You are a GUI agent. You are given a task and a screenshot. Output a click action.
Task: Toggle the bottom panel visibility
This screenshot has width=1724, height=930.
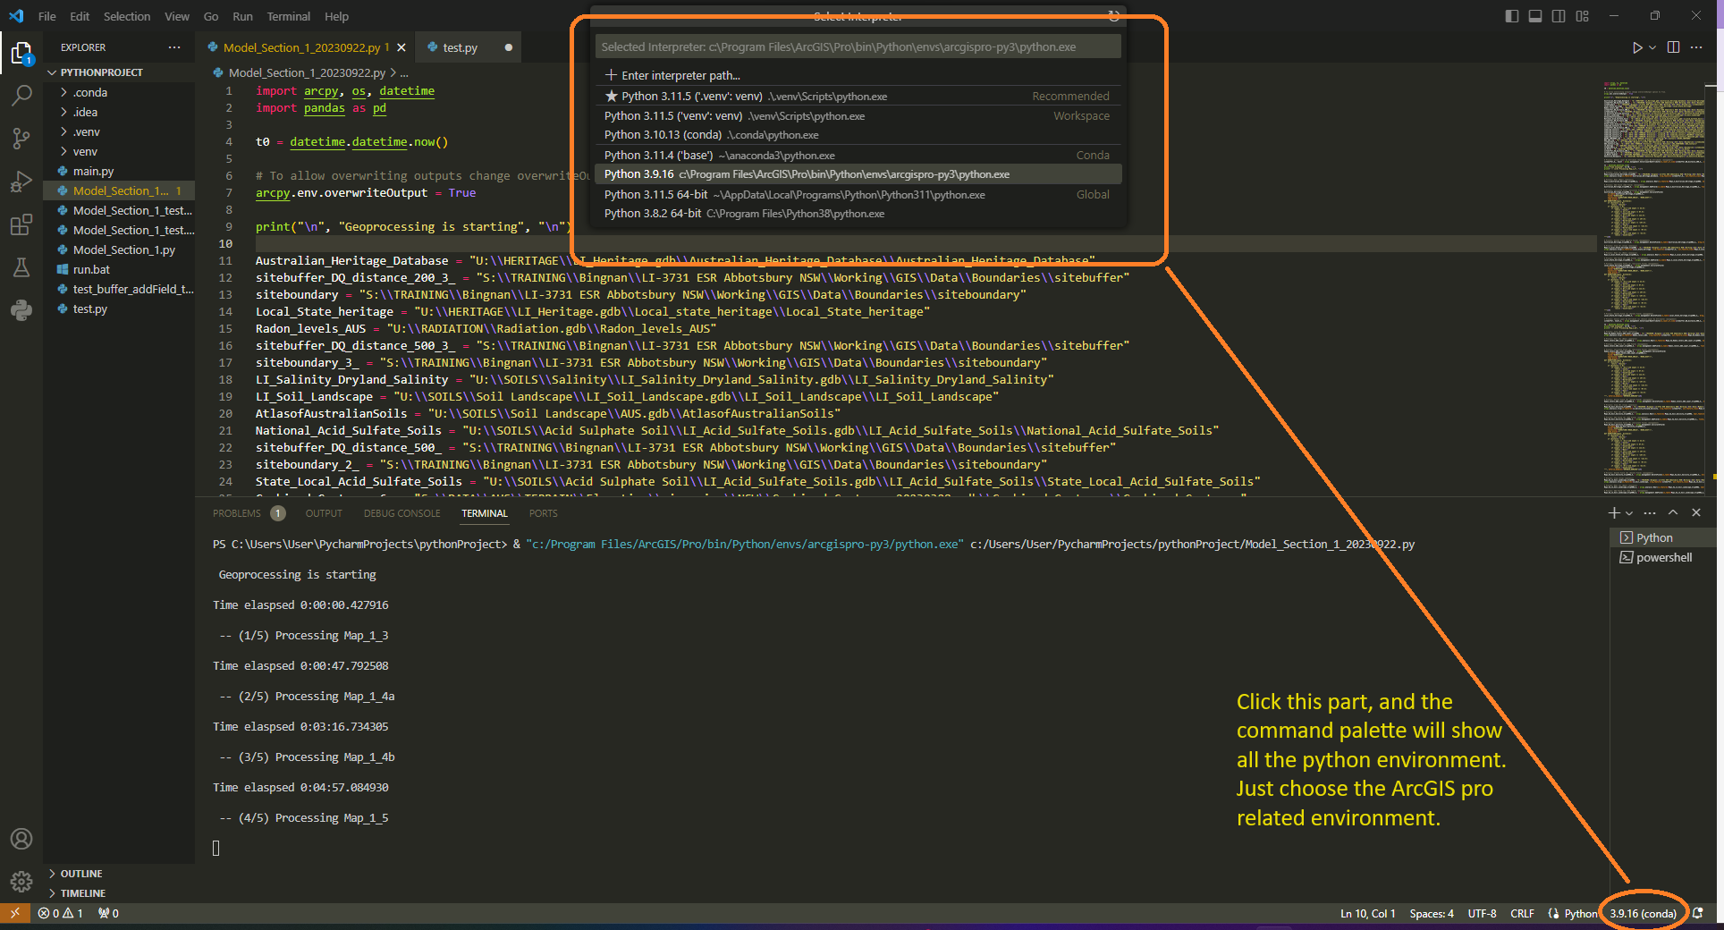click(1535, 16)
